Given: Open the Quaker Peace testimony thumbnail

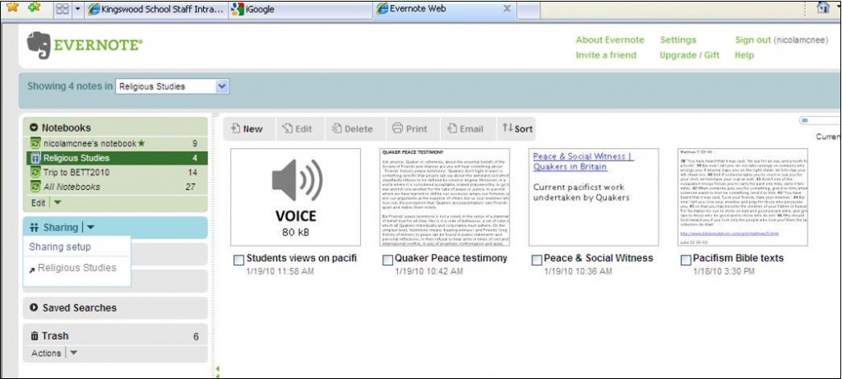Looking at the screenshot, I should 445,197.
